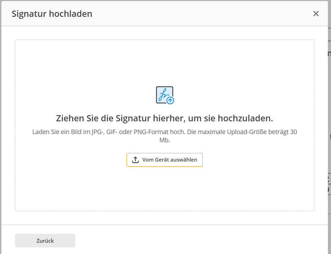Select the Vom Gerät auswählen file picker

164,159
